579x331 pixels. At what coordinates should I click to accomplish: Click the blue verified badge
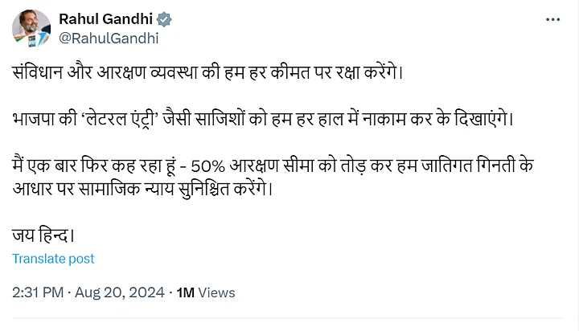pos(165,19)
